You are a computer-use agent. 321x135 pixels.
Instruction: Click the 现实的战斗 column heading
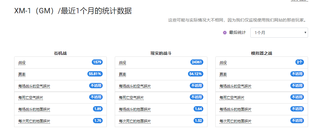tap(161, 54)
